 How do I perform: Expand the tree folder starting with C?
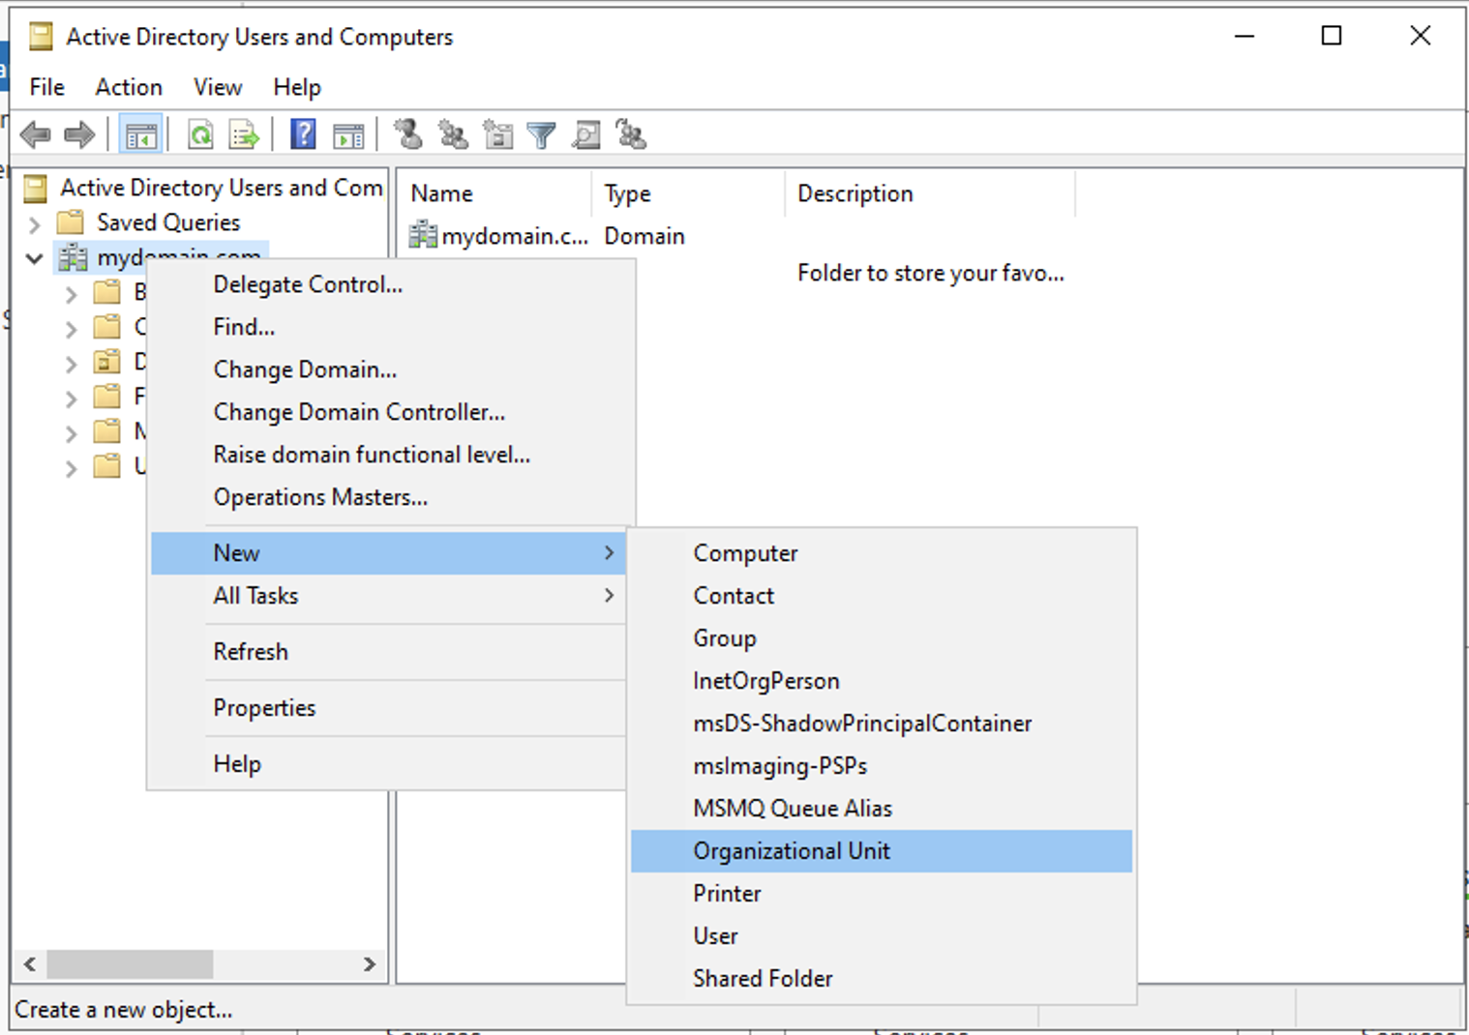71,329
